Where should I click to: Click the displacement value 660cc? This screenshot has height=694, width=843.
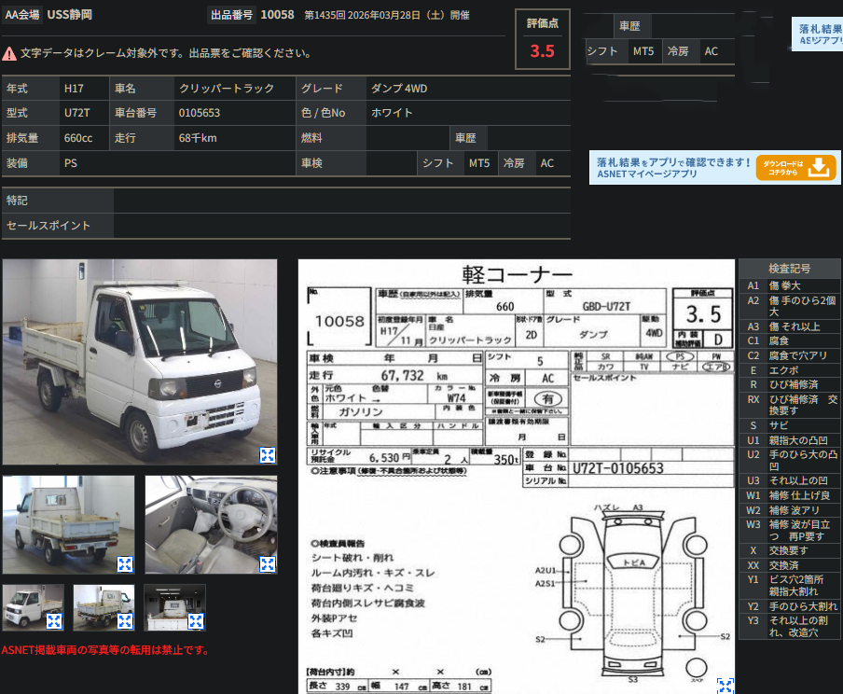pos(78,138)
